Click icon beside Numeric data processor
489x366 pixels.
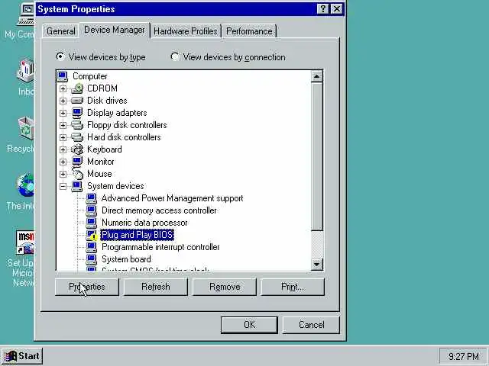(92, 223)
